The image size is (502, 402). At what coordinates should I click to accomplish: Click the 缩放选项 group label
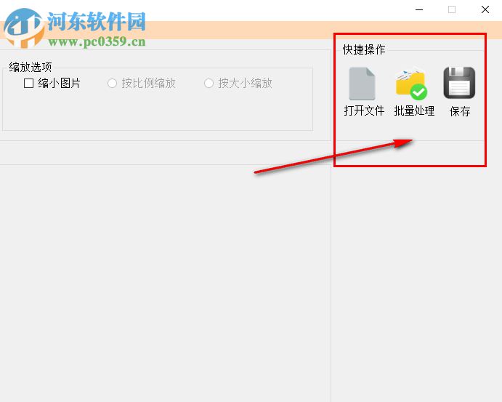(31, 67)
